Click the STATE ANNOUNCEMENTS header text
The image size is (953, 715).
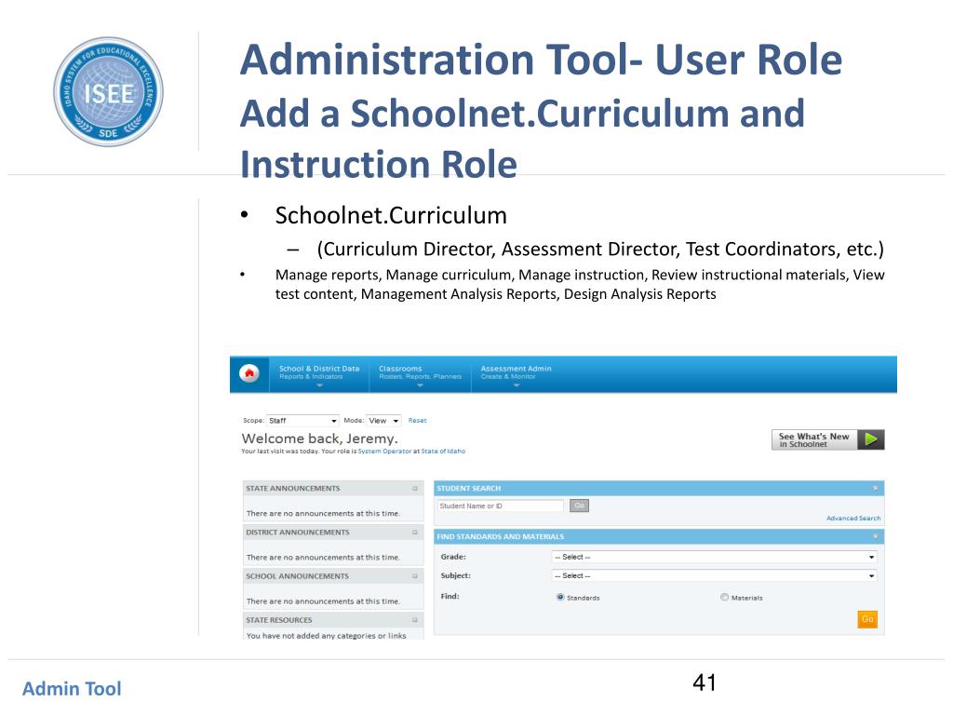293,488
